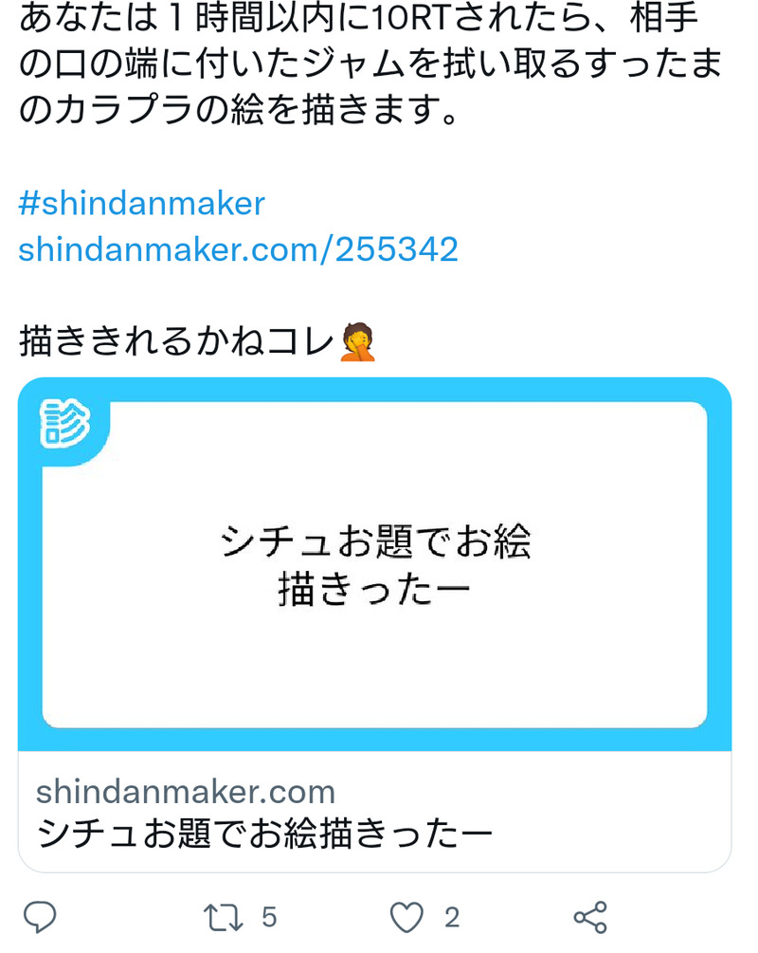The height and width of the screenshot is (953, 758).
Task: View the retweet count showing 5
Action: click(x=269, y=917)
